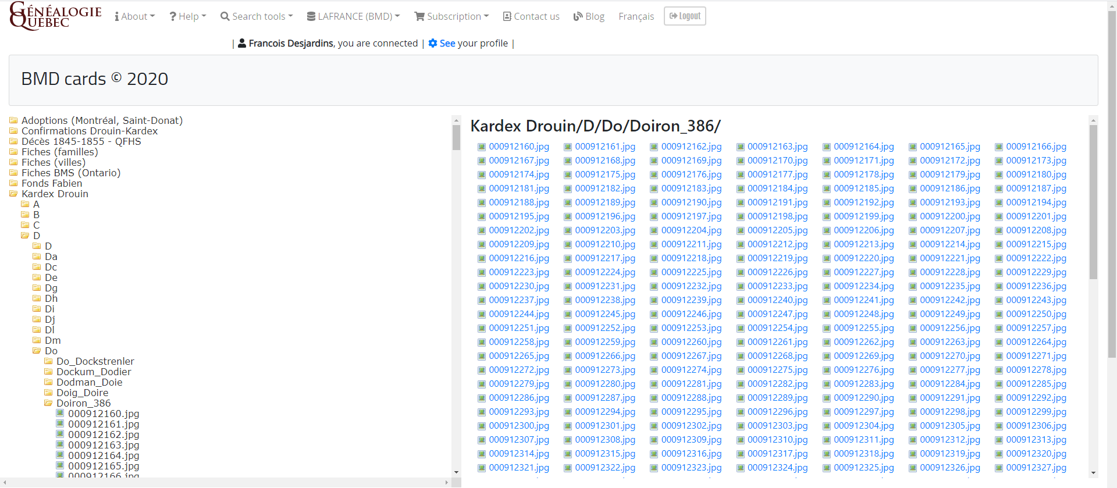Open the LAFRANCE (BMD) dropdown
Viewport: 1117px width, 488px height.
coord(354,16)
